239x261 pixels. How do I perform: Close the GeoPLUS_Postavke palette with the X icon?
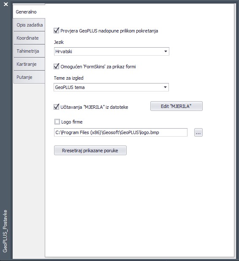click(x=6, y=4)
